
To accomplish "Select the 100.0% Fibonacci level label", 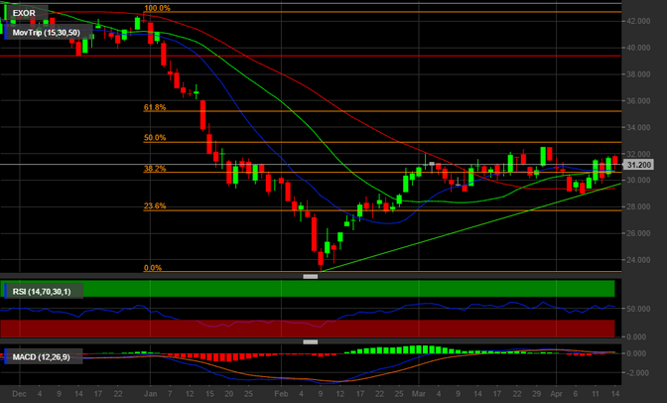I will [157, 8].
